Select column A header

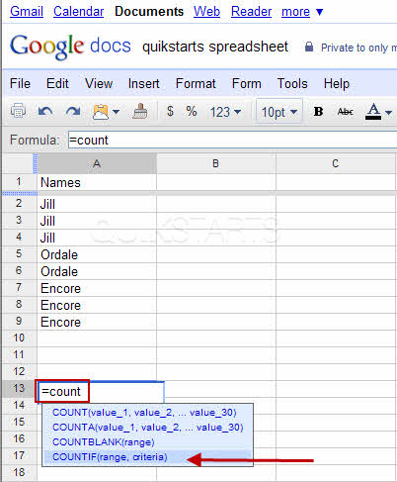pos(97,163)
